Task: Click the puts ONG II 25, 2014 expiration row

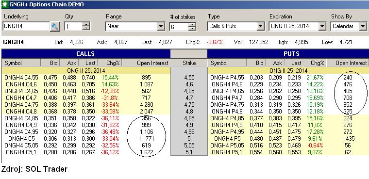Action: (x=288, y=70)
